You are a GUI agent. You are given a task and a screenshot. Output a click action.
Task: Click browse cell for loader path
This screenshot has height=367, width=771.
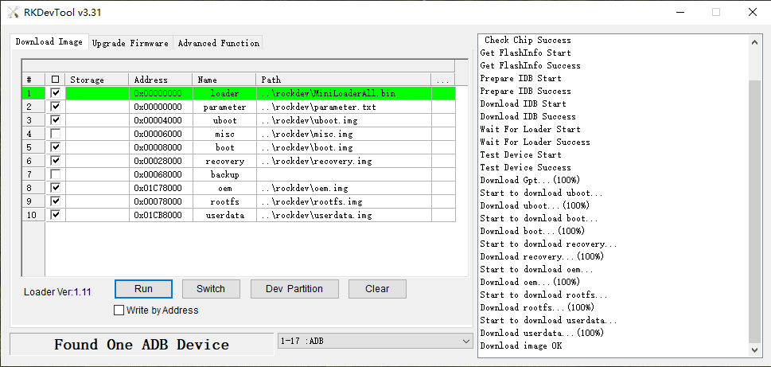point(442,93)
